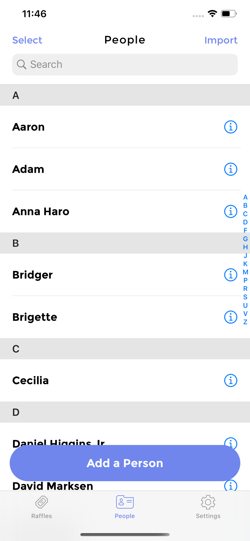View Cecilia's info icon
The image size is (250, 541).
click(231, 381)
